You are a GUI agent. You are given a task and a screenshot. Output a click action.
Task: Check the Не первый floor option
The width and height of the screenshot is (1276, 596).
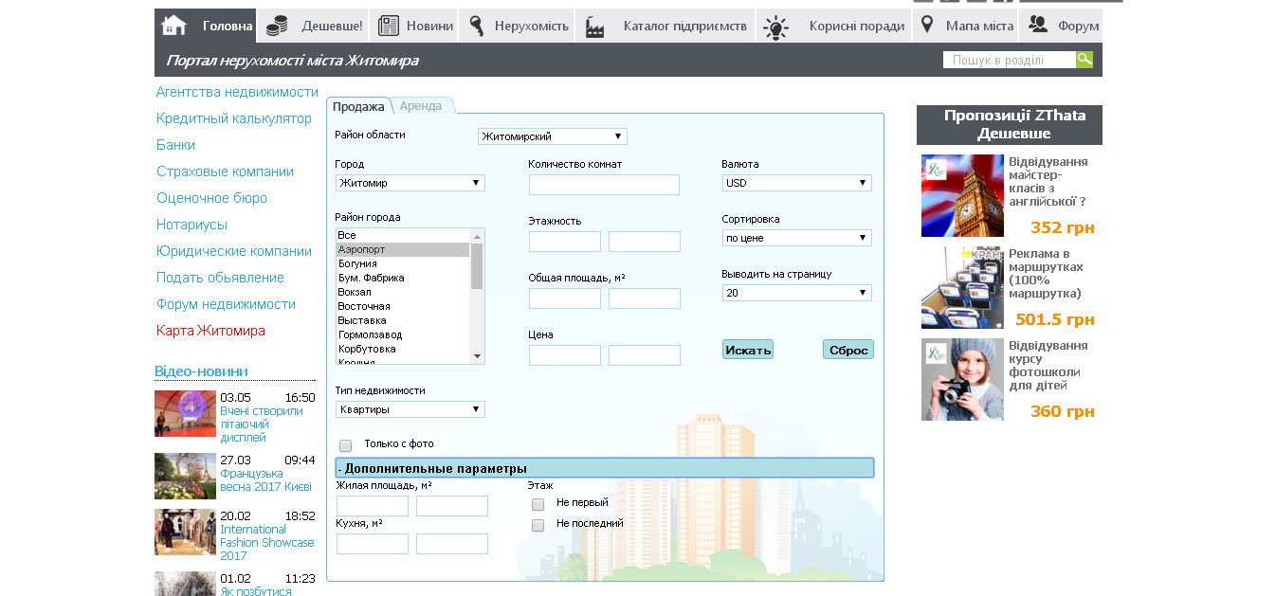538,504
